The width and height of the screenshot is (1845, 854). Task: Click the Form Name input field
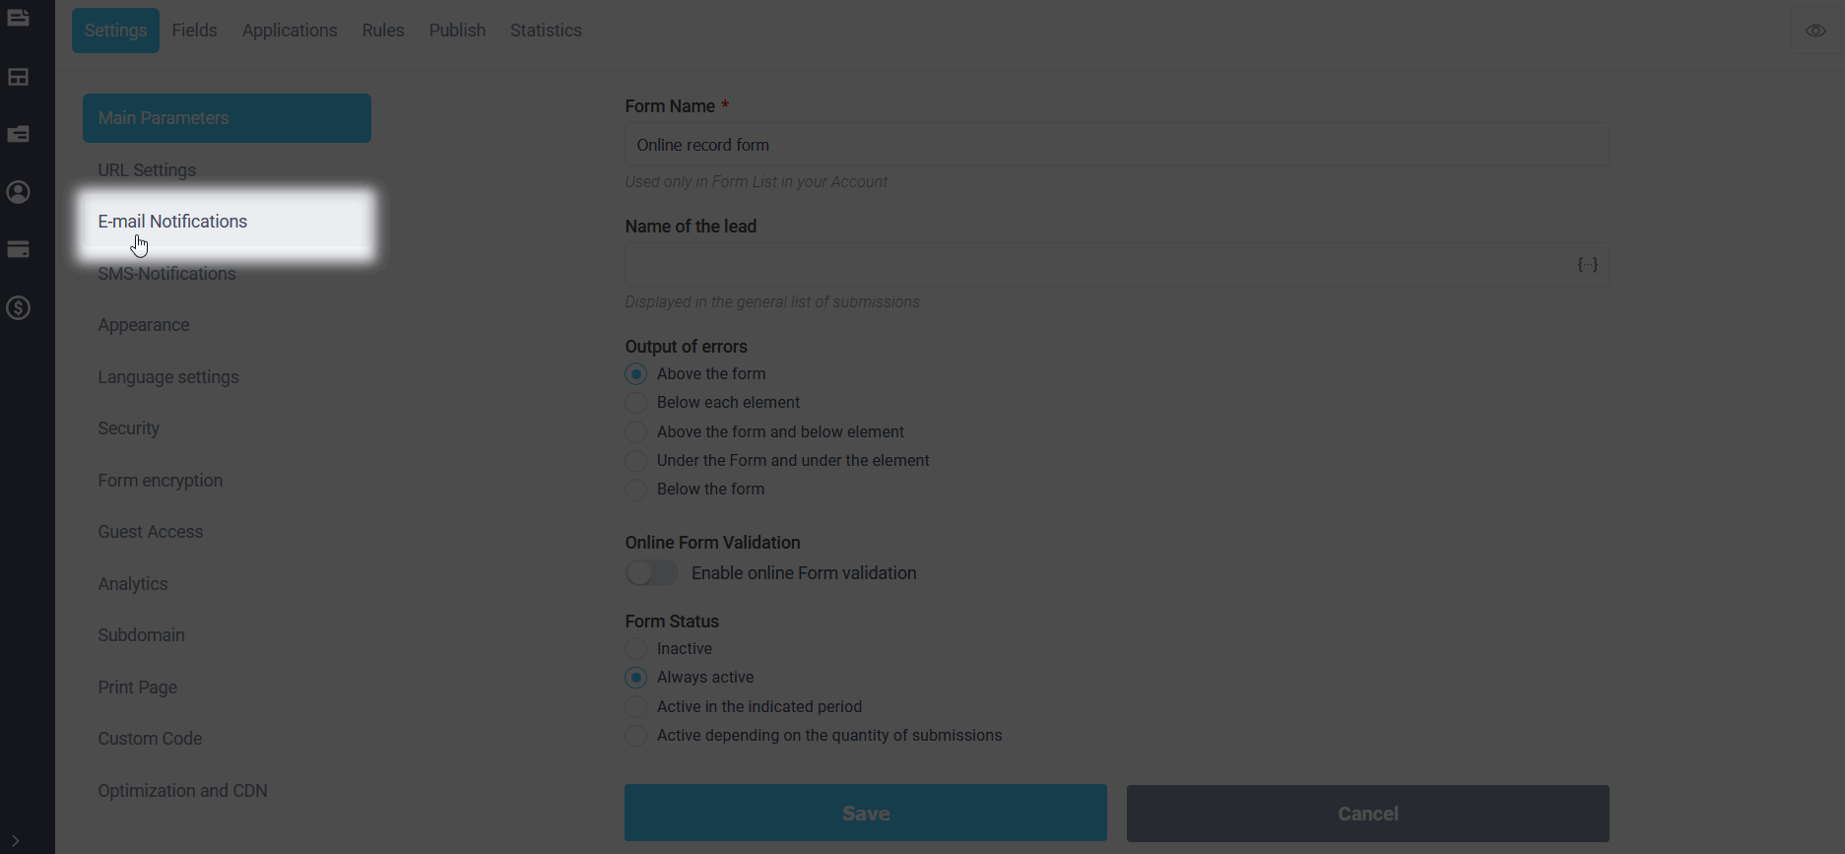click(1117, 145)
